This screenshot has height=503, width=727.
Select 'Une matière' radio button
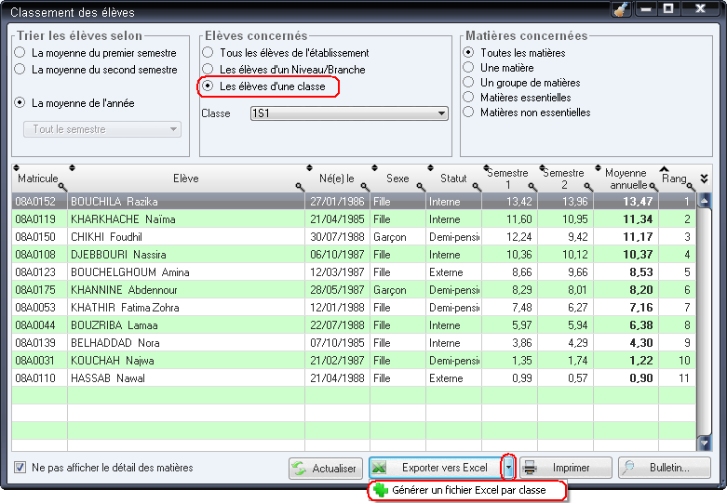pyautogui.click(x=468, y=68)
